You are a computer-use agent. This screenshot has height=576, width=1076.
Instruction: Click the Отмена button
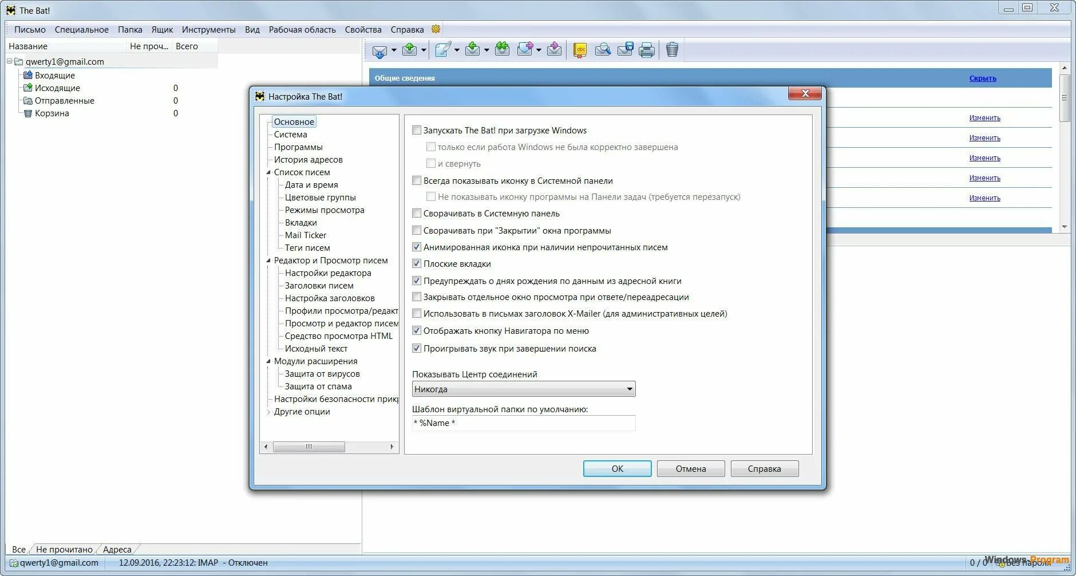(691, 468)
